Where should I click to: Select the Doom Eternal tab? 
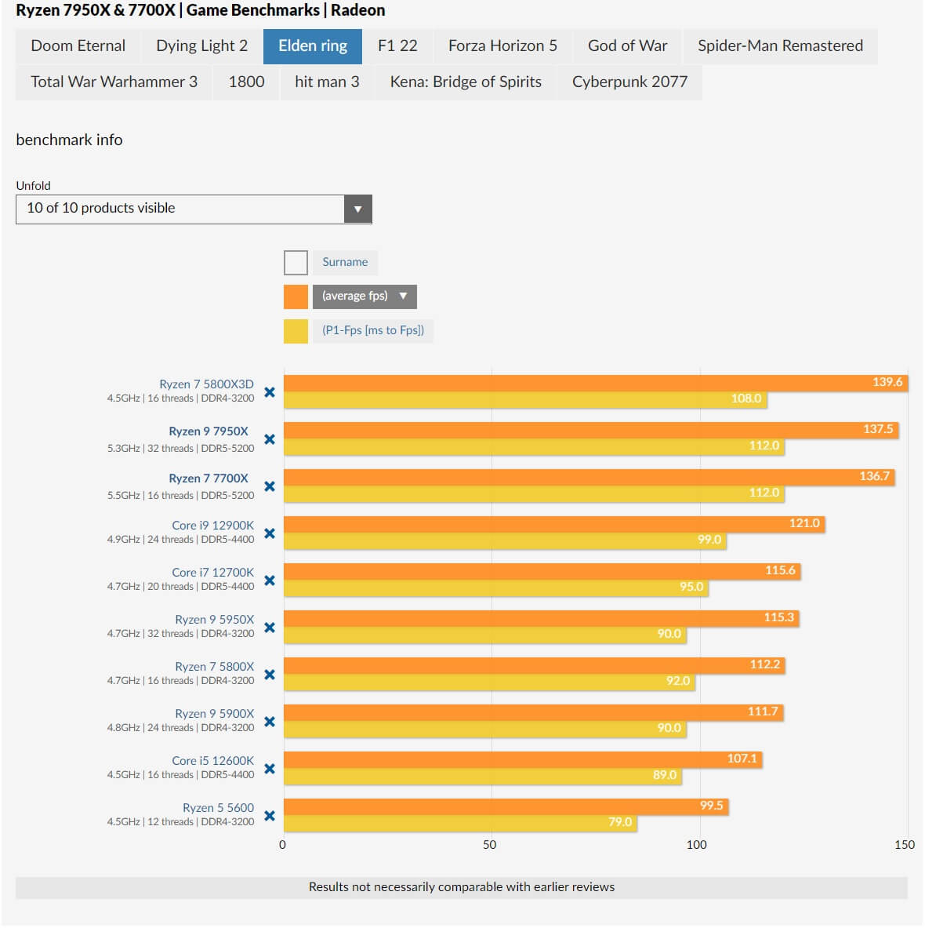(x=78, y=46)
